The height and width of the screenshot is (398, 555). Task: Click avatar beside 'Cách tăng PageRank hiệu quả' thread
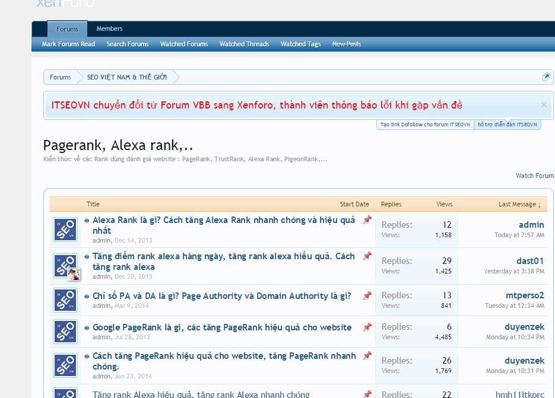click(65, 365)
